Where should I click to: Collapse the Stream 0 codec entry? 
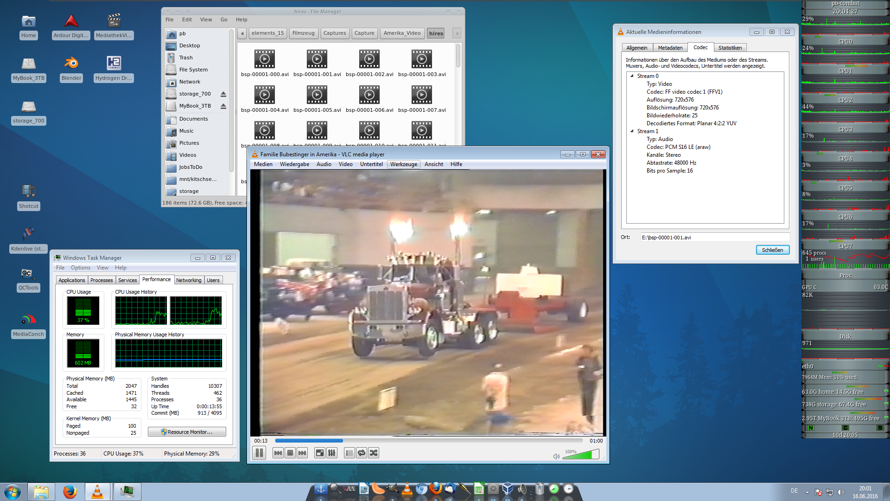point(632,76)
